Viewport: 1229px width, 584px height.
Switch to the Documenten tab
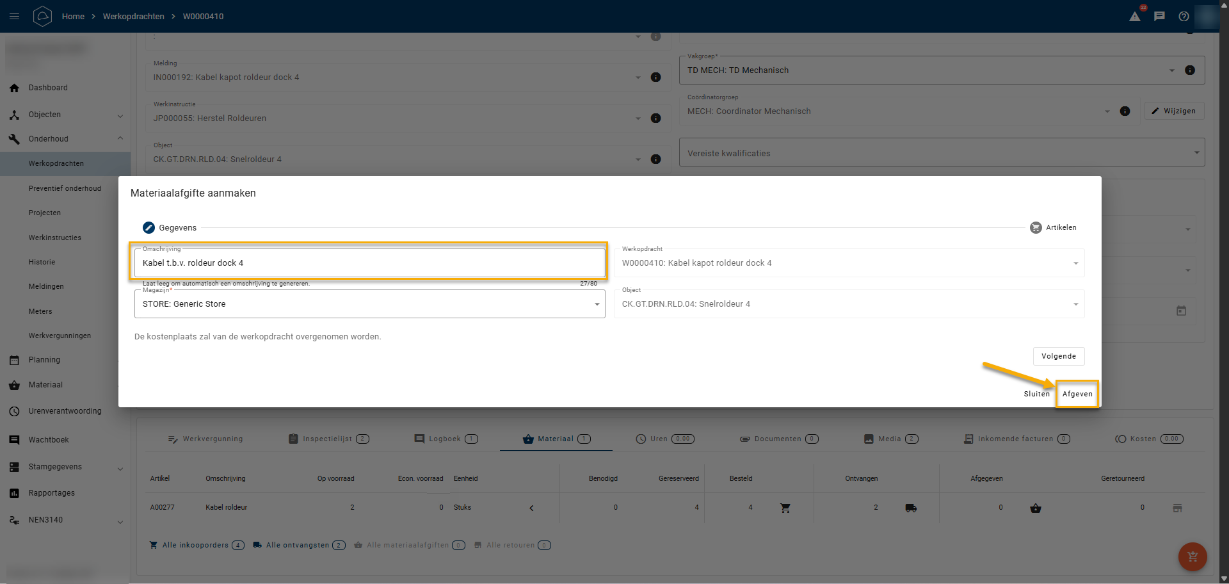point(778,439)
